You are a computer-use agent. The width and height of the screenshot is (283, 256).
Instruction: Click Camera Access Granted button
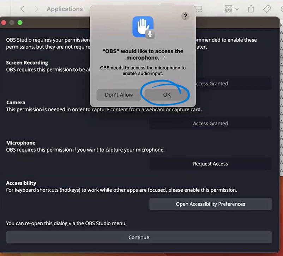coord(210,123)
